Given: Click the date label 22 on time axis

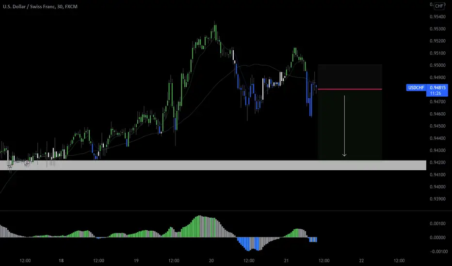Looking at the screenshot, I should click(x=361, y=261).
